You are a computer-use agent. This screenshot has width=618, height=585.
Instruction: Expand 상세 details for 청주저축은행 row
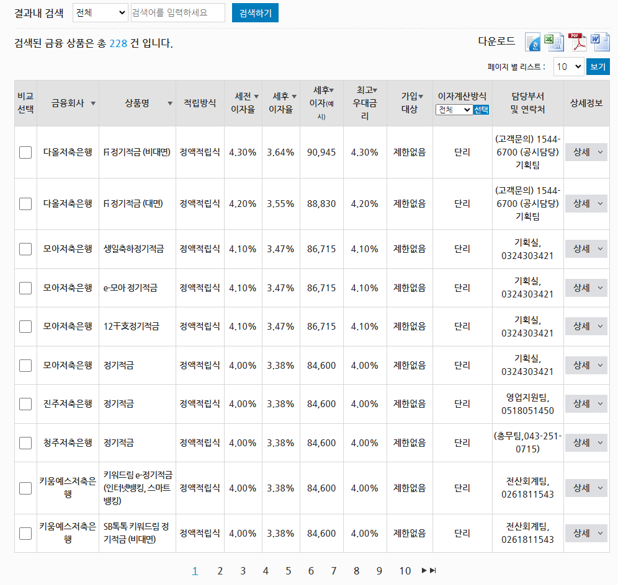click(586, 443)
